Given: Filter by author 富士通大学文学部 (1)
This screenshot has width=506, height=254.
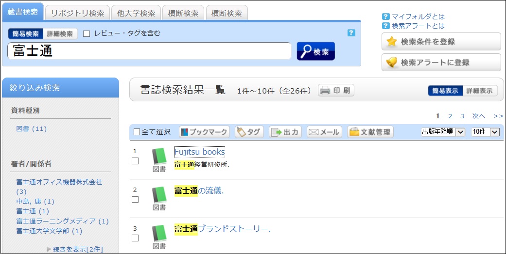Looking at the screenshot, I should (x=49, y=231).
